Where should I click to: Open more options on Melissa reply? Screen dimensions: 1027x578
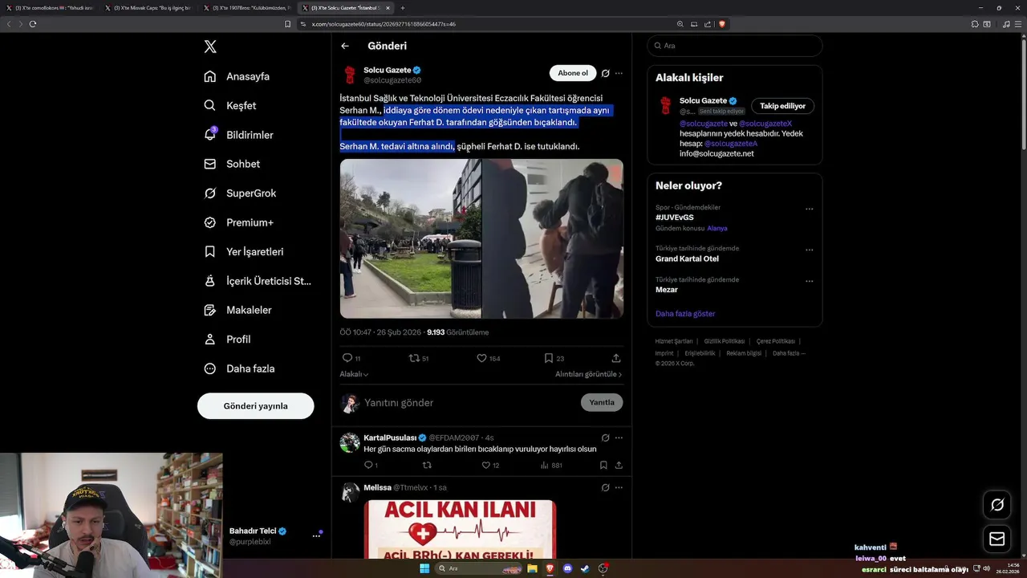[x=619, y=487]
